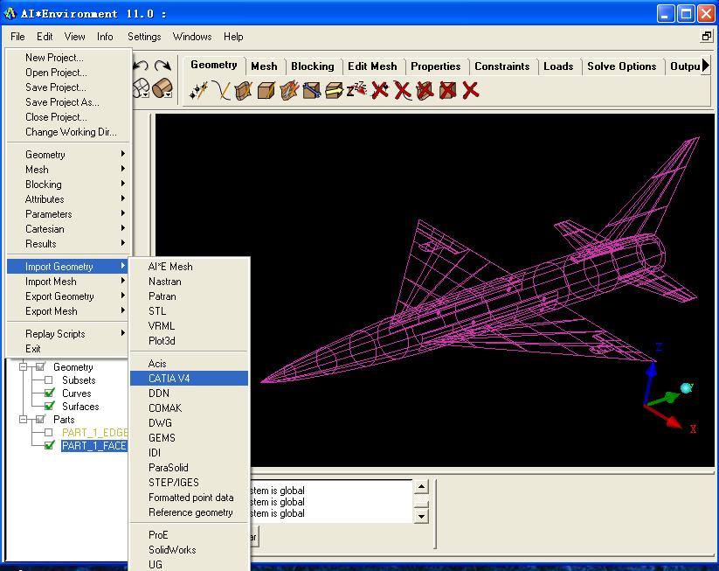Viewport: 719px width, 571px height.
Task: Open the Windows menu
Action: click(x=192, y=36)
